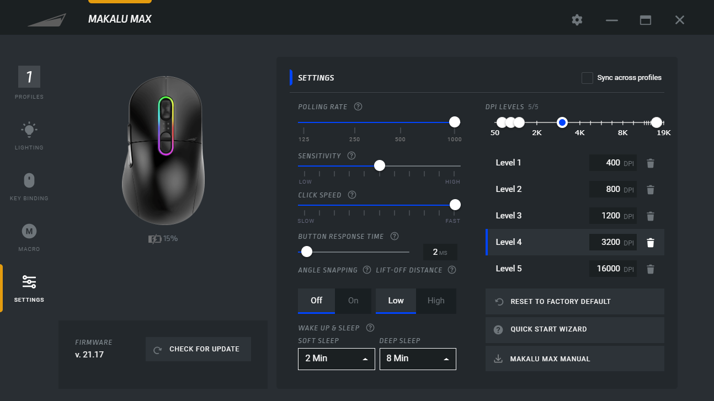Click the Angle Snapping help icon
714x401 pixels.
[x=367, y=270]
